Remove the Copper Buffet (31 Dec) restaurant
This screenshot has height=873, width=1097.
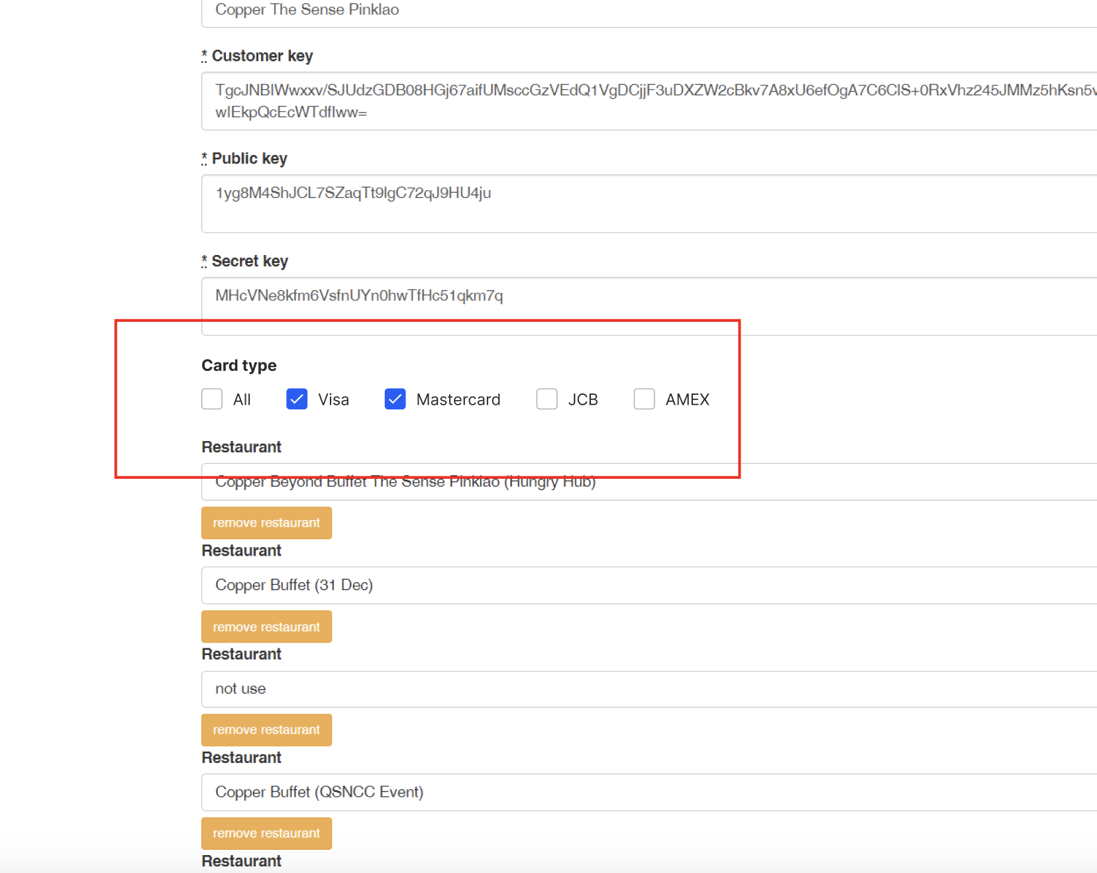266,627
